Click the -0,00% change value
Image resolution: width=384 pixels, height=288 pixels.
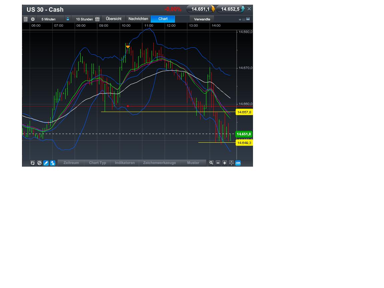173,9
